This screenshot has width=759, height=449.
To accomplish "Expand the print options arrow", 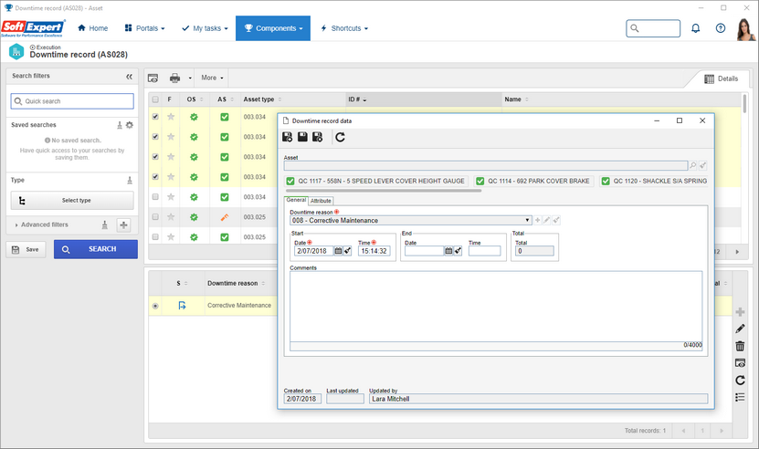I will pos(190,78).
